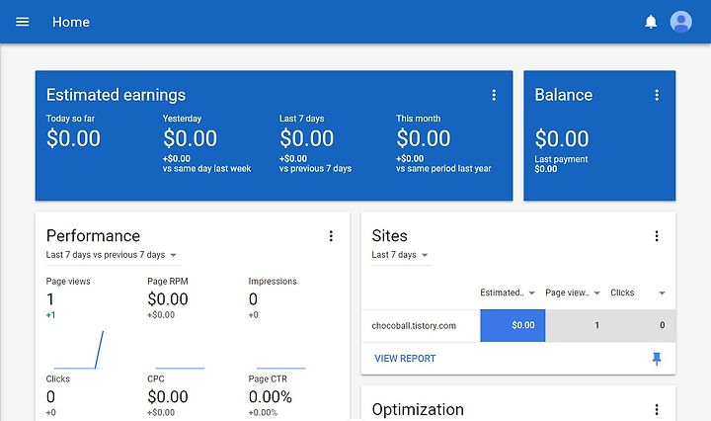Screen dimensions: 711x421
Task: Open Performance card options menu
Action: (x=331, y=236)
